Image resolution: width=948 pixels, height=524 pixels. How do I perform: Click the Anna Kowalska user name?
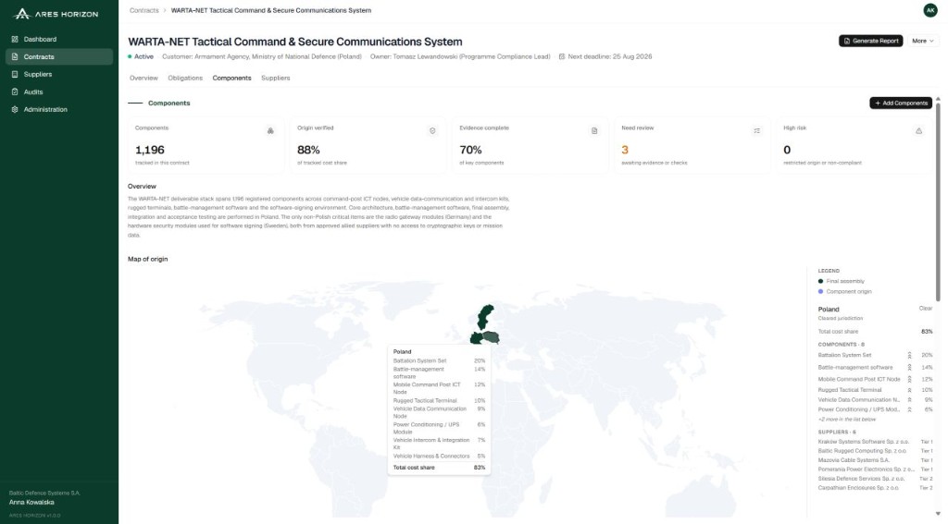click(31, 502)
